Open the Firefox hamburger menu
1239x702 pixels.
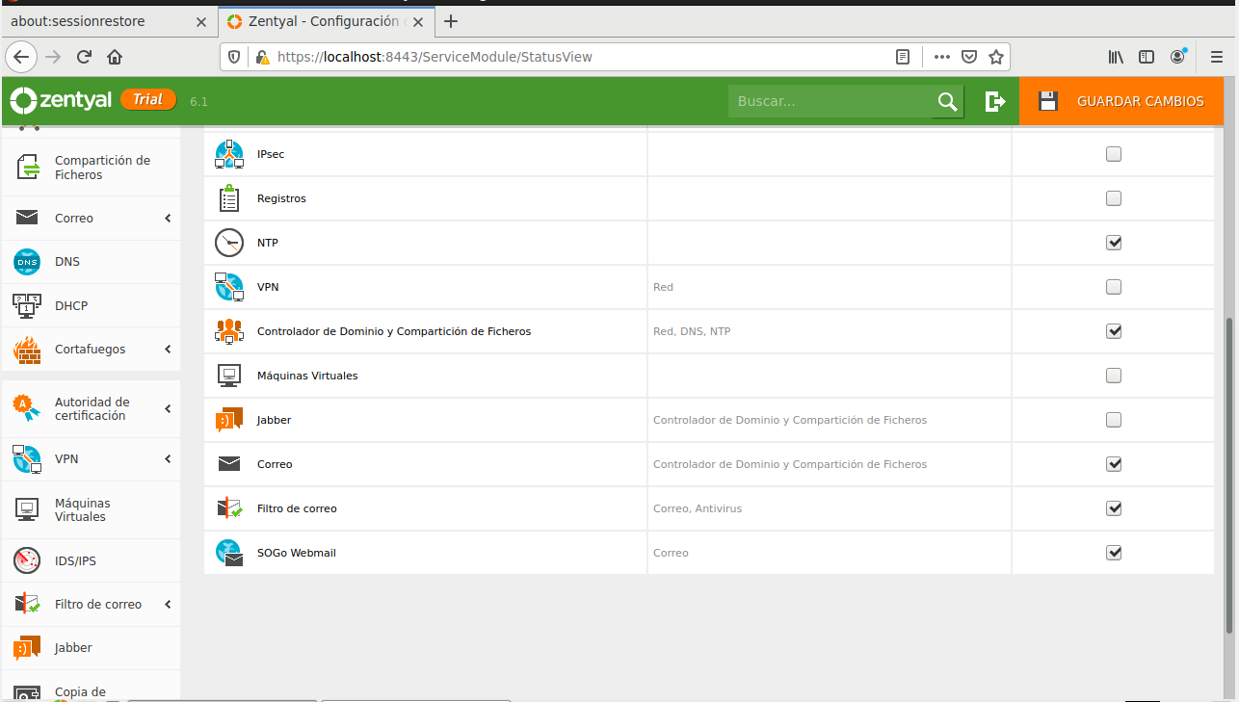point(1216,57)
